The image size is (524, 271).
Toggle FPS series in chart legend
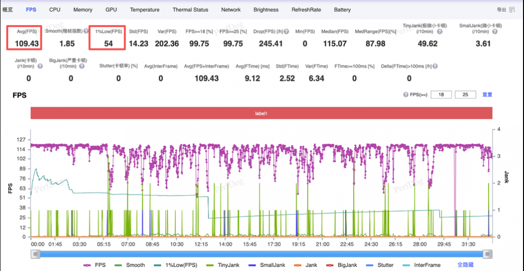coord(94,265)
